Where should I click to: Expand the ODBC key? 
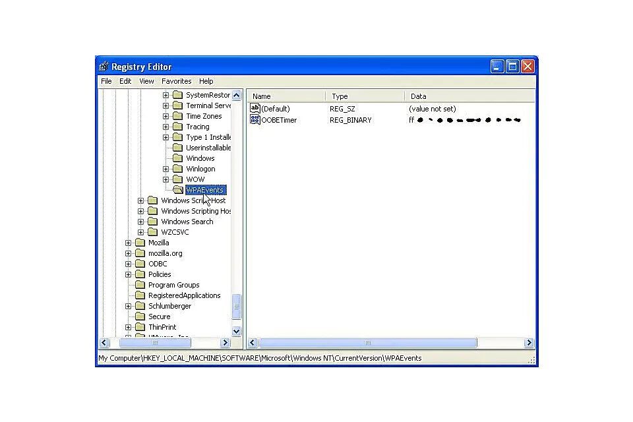point(128,264)
